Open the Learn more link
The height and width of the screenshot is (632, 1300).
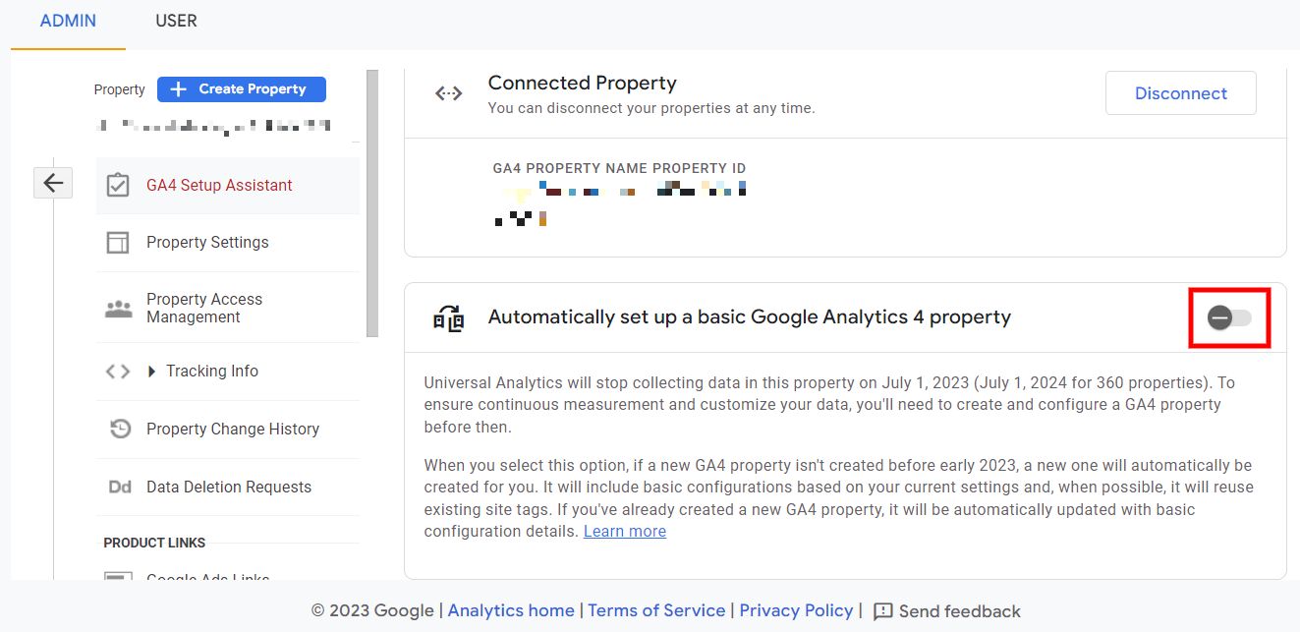click(x=624, y=532)
